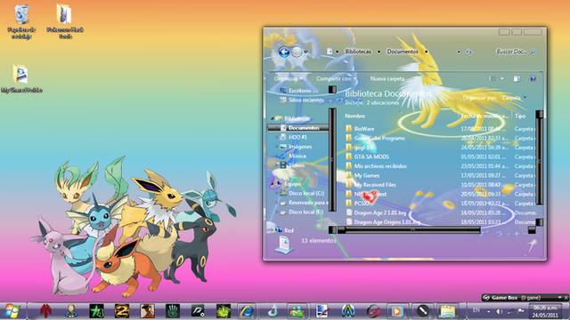
Task: Launch the Vault Boy Fallout taskbar icon
Action: pos(71,311)
